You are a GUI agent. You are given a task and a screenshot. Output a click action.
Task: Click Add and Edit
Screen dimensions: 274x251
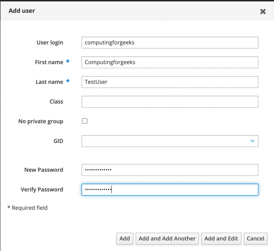point(221,238)
